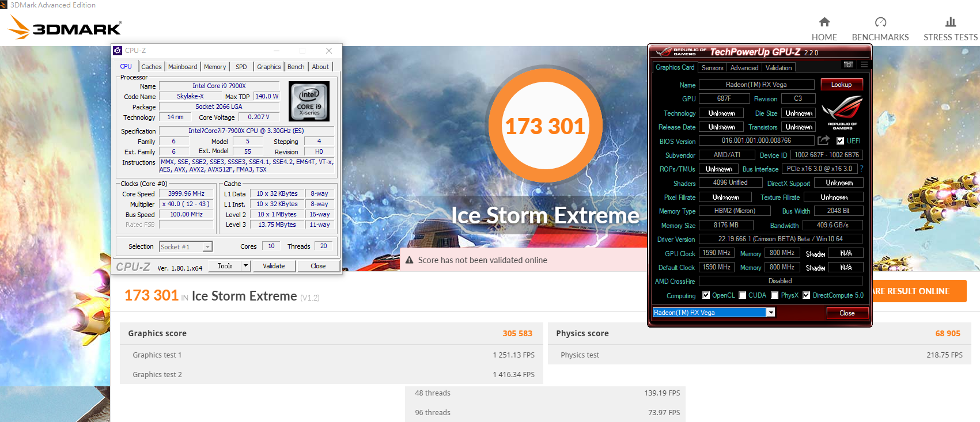980x422 pixels.
Task: Click the Intel Core i9 7900X name field
Action: coord(219,86)
